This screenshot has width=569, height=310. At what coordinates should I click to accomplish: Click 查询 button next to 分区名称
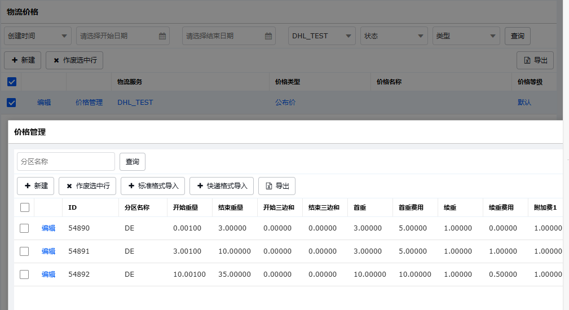[x=133, y=162]
